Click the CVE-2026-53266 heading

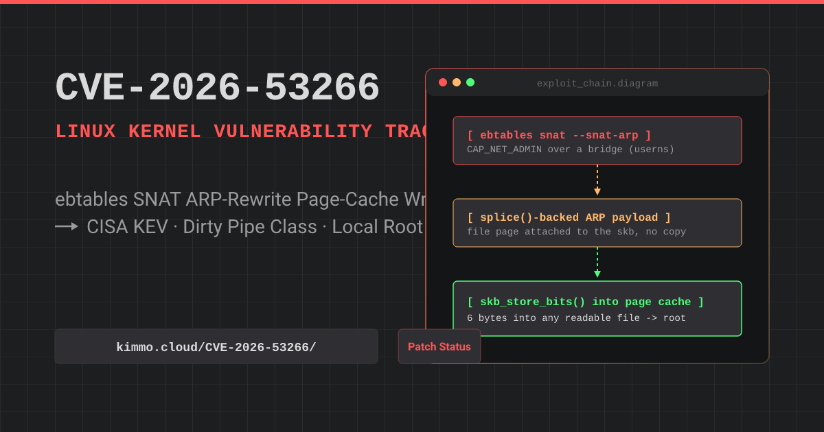click(x=218, y=88)
